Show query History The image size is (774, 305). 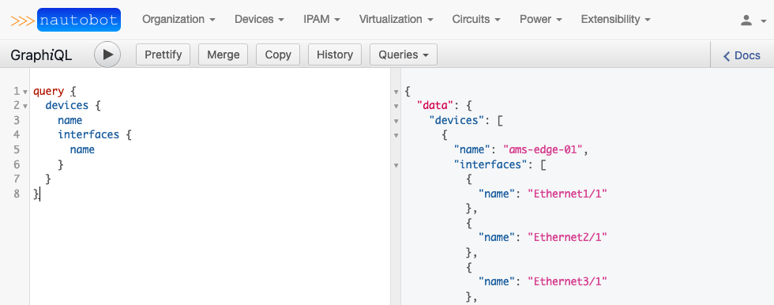(335, 55)
